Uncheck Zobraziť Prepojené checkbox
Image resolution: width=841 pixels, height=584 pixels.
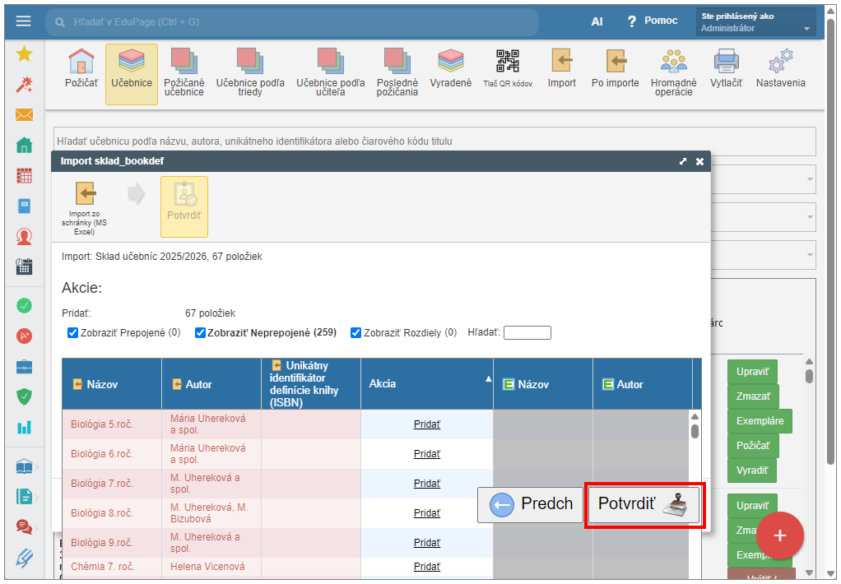click(x=73, y=333)
